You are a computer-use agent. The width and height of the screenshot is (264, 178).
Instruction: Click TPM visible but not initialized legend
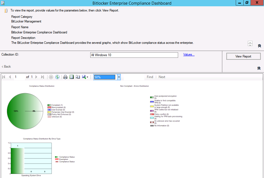[164, 111]
